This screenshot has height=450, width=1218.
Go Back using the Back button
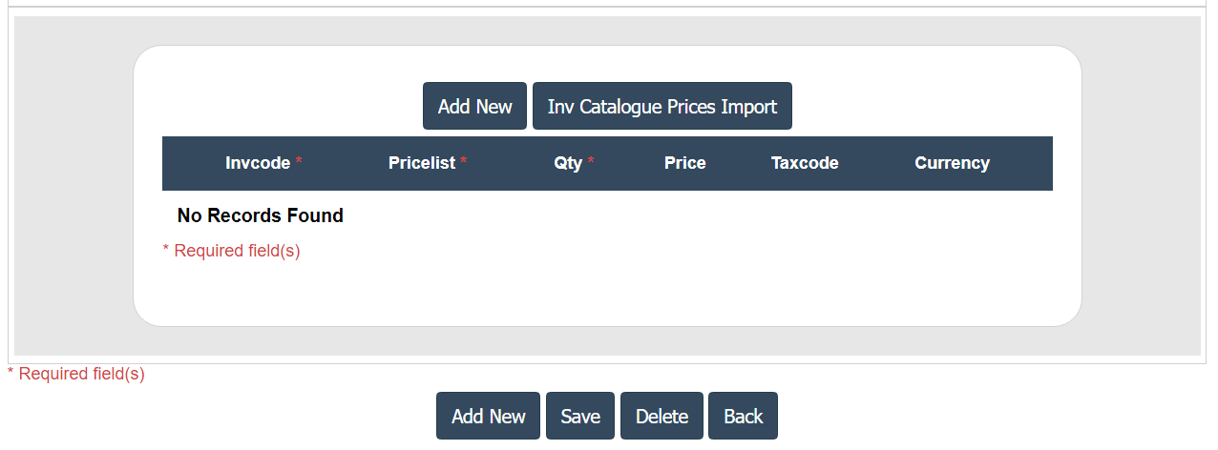(743, 417)
